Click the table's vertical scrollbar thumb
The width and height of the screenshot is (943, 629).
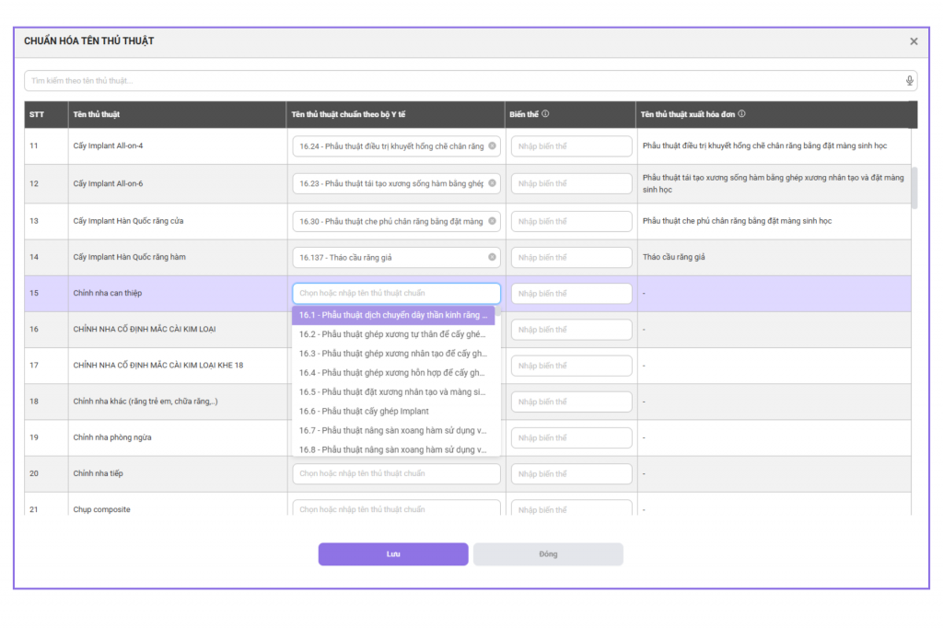coord(914,189)
